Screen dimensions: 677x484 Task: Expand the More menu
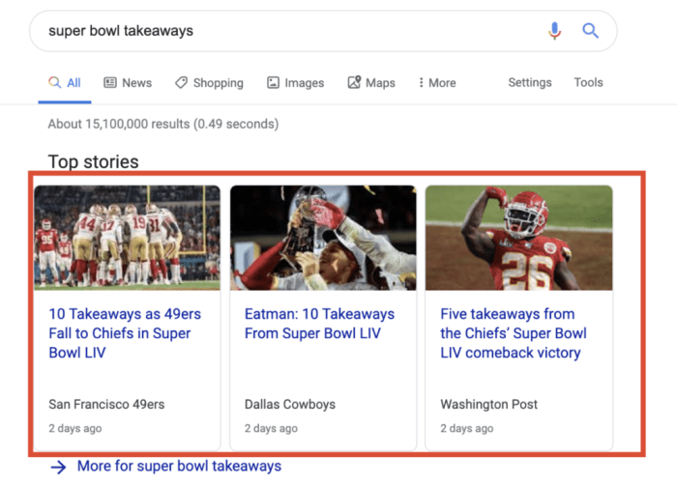click(x=437, y=82)
